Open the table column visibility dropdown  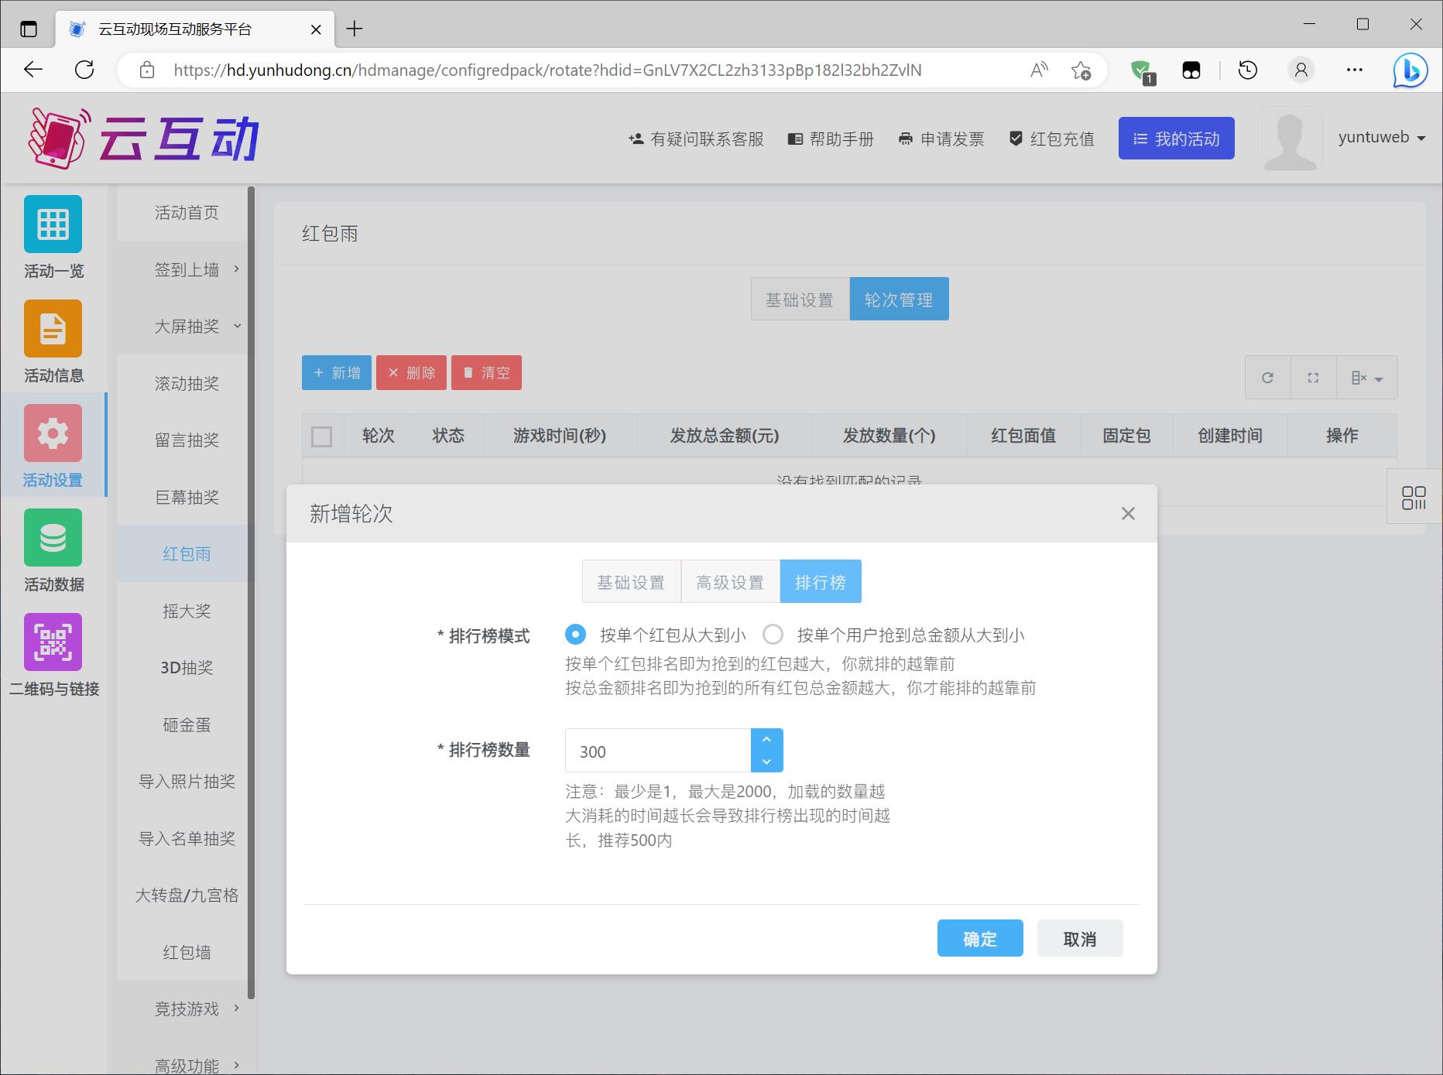[1366, 378]
